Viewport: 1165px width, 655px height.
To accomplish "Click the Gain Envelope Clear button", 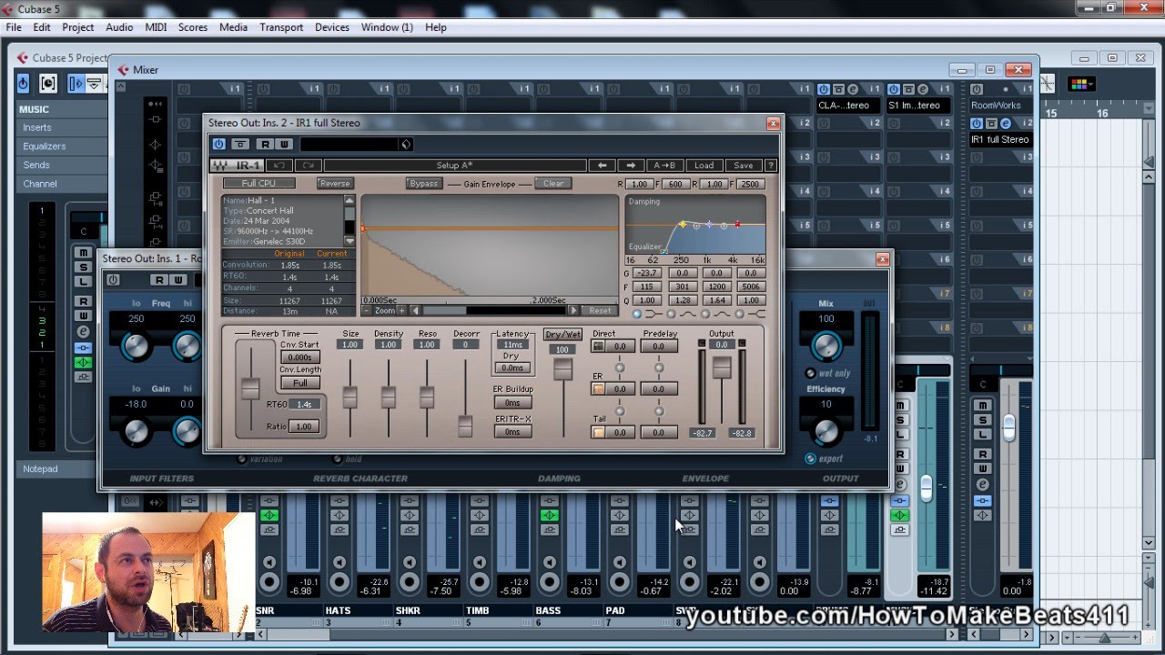I will pyautogui.click(x=553, y=183).
